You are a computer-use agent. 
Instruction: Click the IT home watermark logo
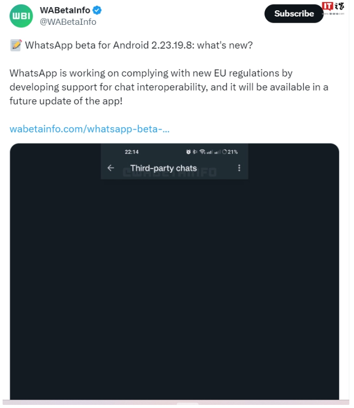[333, 8]
